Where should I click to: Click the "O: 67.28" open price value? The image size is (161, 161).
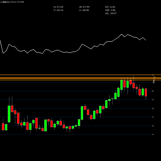[58, 7]
